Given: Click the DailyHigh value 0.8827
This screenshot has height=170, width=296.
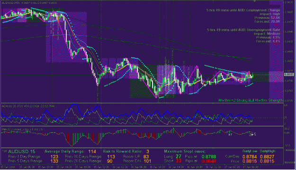Looking at the screenshot, I should [267, 157].
